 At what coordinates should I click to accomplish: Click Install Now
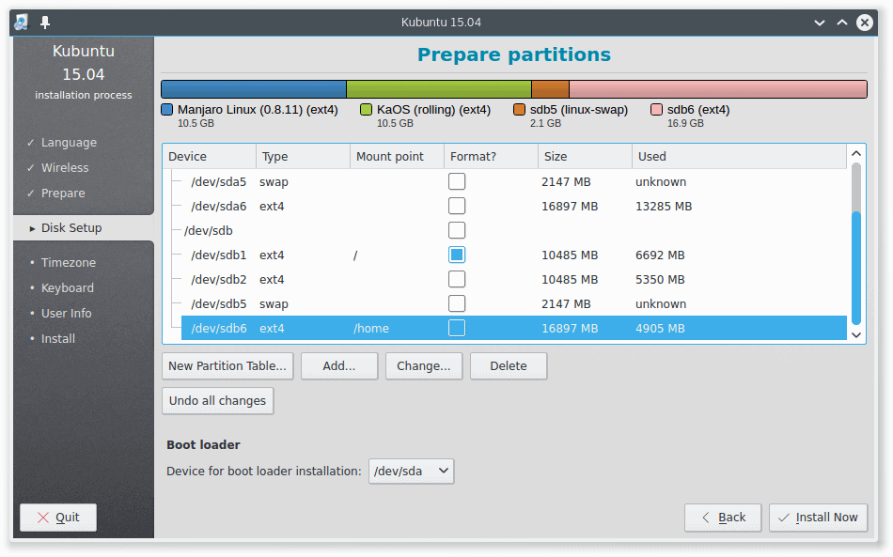(819, 518)
